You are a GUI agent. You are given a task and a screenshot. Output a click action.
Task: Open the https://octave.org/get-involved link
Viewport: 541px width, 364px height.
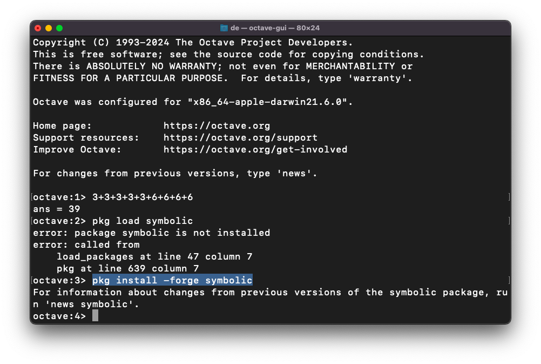[254, 149]
